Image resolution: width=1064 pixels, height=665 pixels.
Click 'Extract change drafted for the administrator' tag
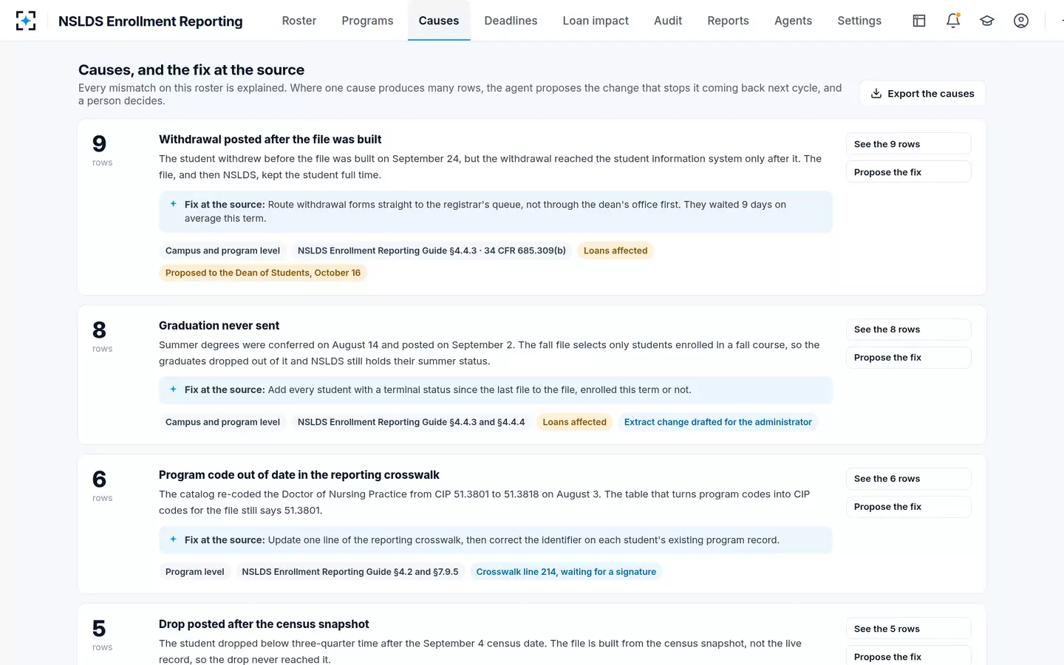pos(717,422)
